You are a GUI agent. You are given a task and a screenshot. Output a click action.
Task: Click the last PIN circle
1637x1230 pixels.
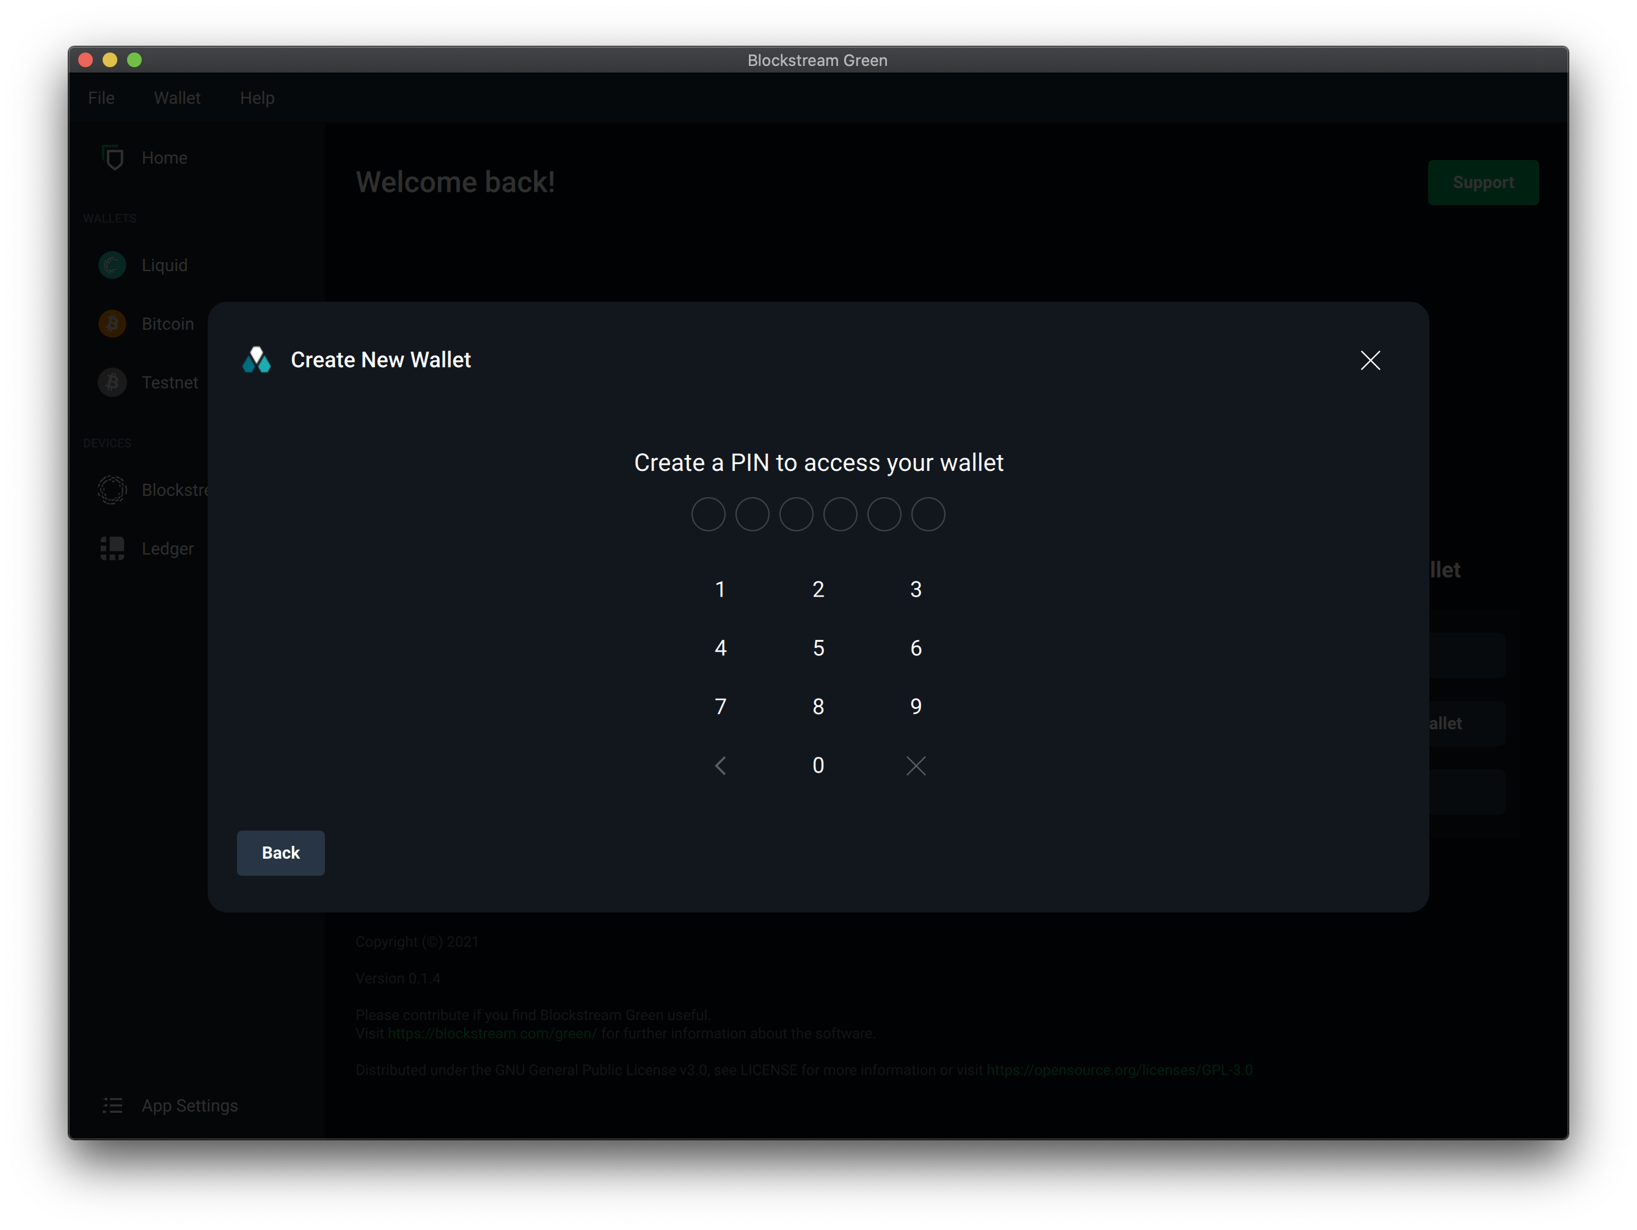pos(928,514)
